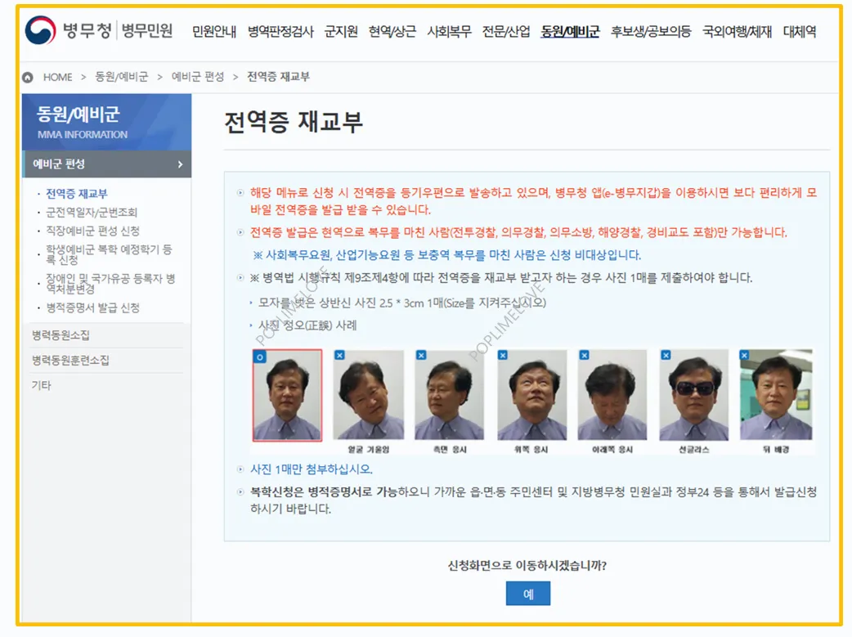852x637 pixels.
Task: Click the 사진 1매만 첨부하십시오 notice
Action: [x=312, y=469]
